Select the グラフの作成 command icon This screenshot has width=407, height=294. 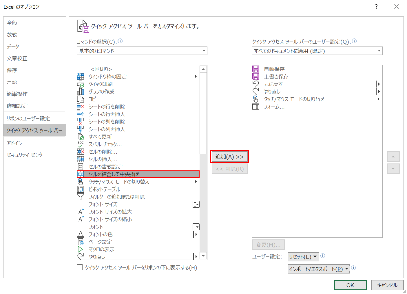click(x=81, y=91)
